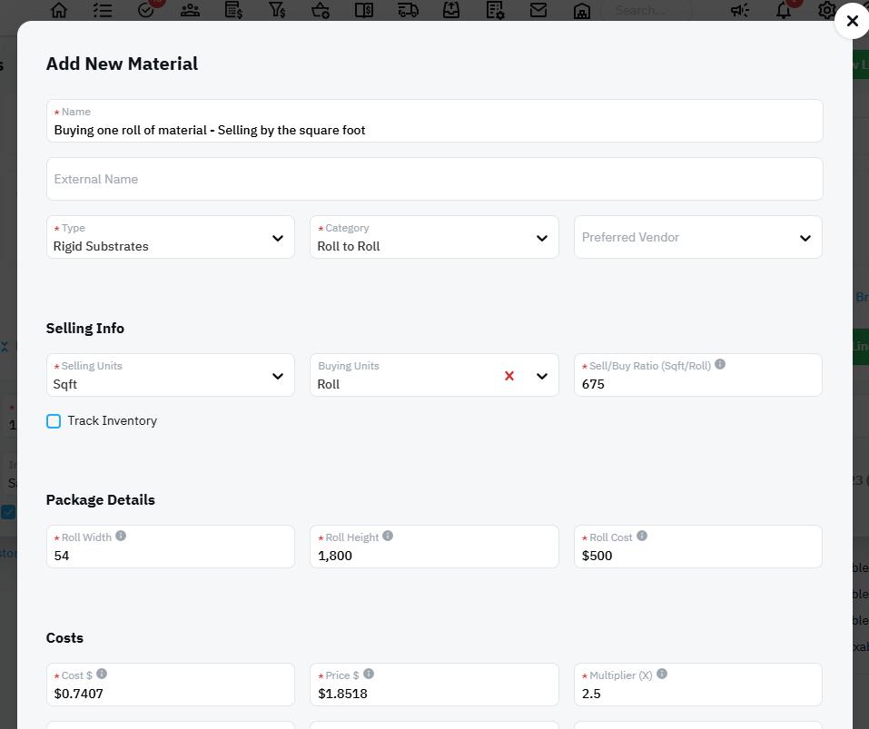Viewport: 869px width, 729px height.
Task: Open the notifications bell
Action: [x=784, y=10]
